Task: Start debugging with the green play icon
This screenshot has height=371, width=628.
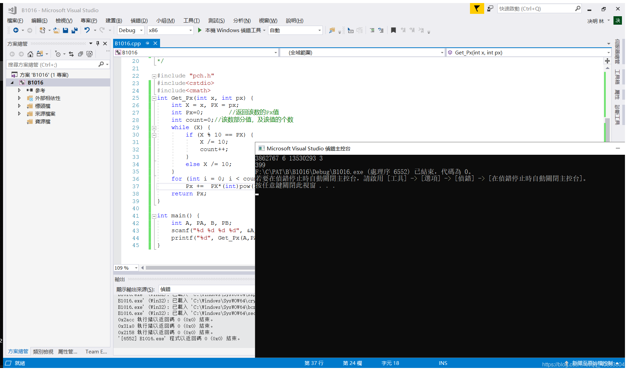Action: pos(200,30)
